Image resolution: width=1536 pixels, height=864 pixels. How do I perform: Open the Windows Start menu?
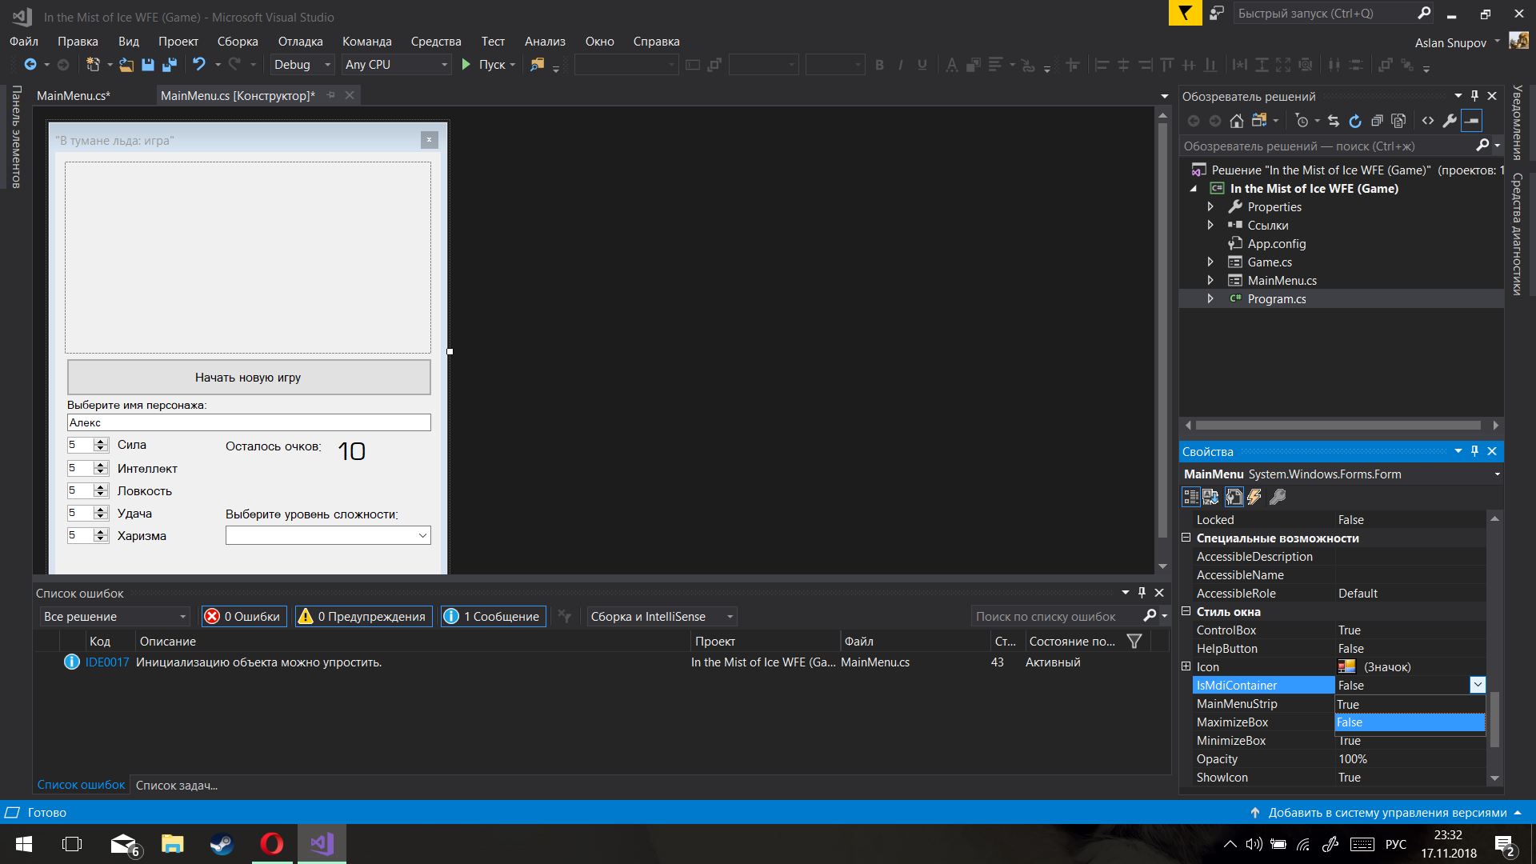coord(24,844)
